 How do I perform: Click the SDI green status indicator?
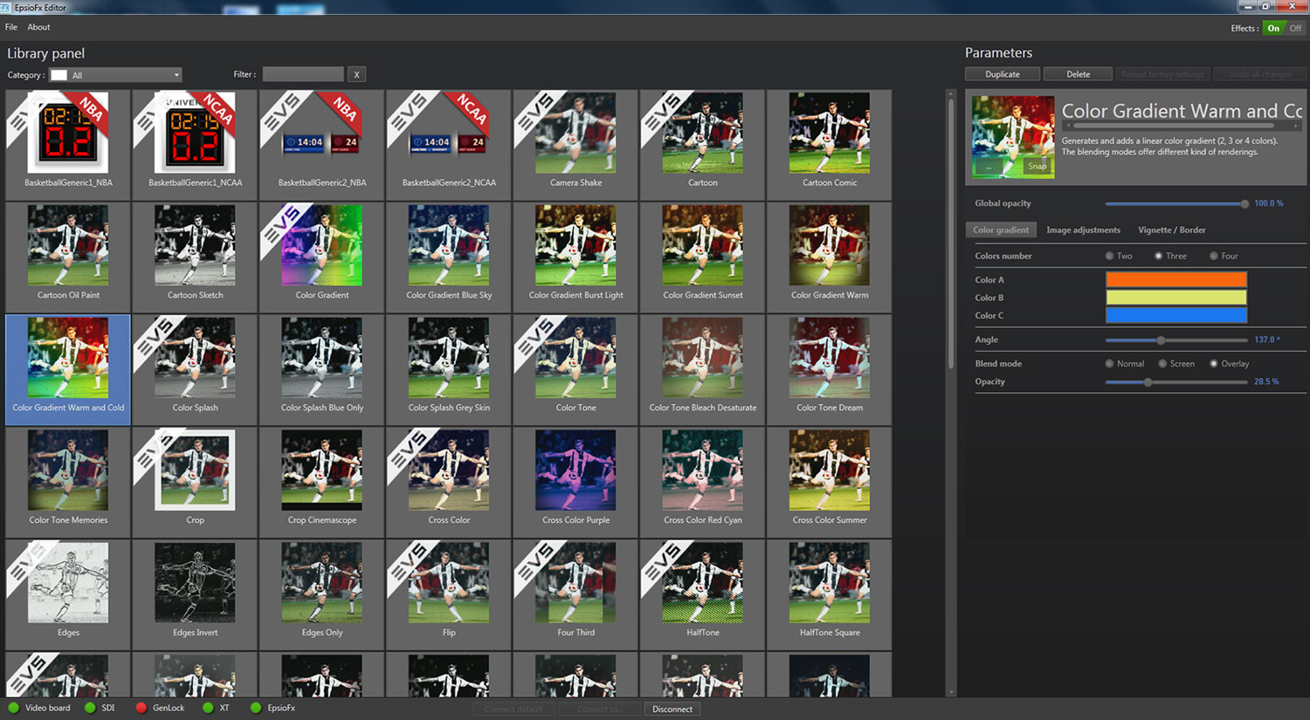click(x=90, y=708)
